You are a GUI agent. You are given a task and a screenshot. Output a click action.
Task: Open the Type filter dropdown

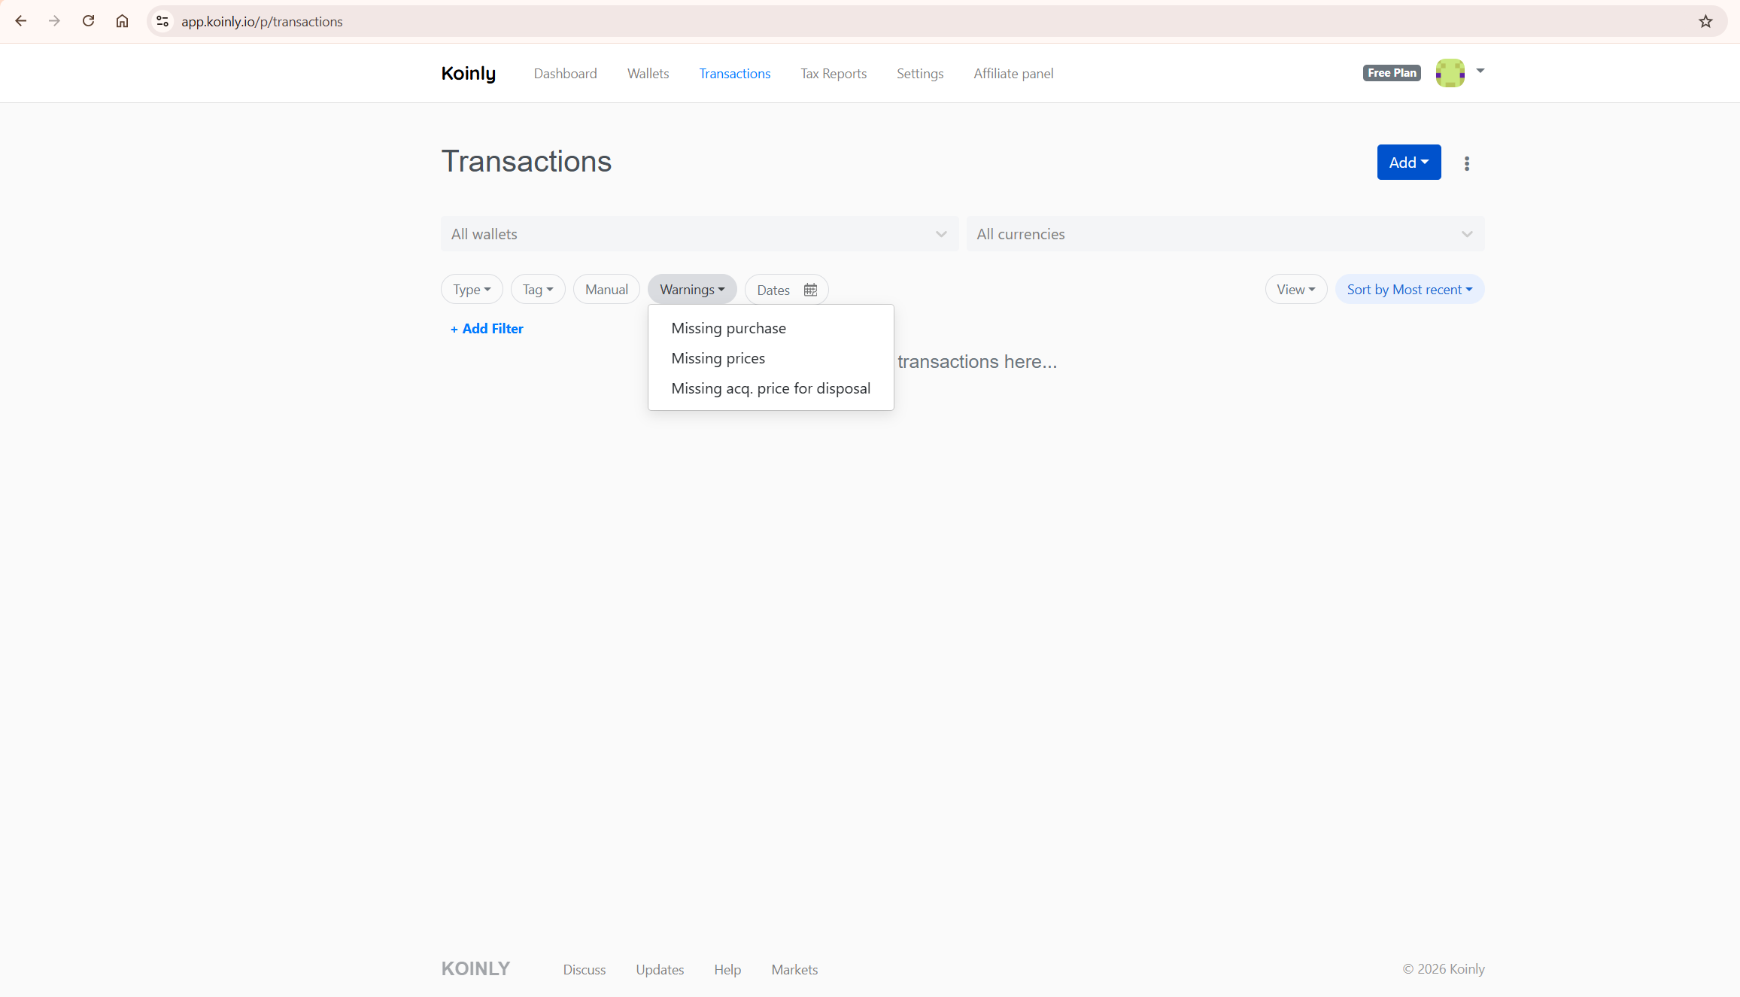pyautogui.click(x=471, y=289)
